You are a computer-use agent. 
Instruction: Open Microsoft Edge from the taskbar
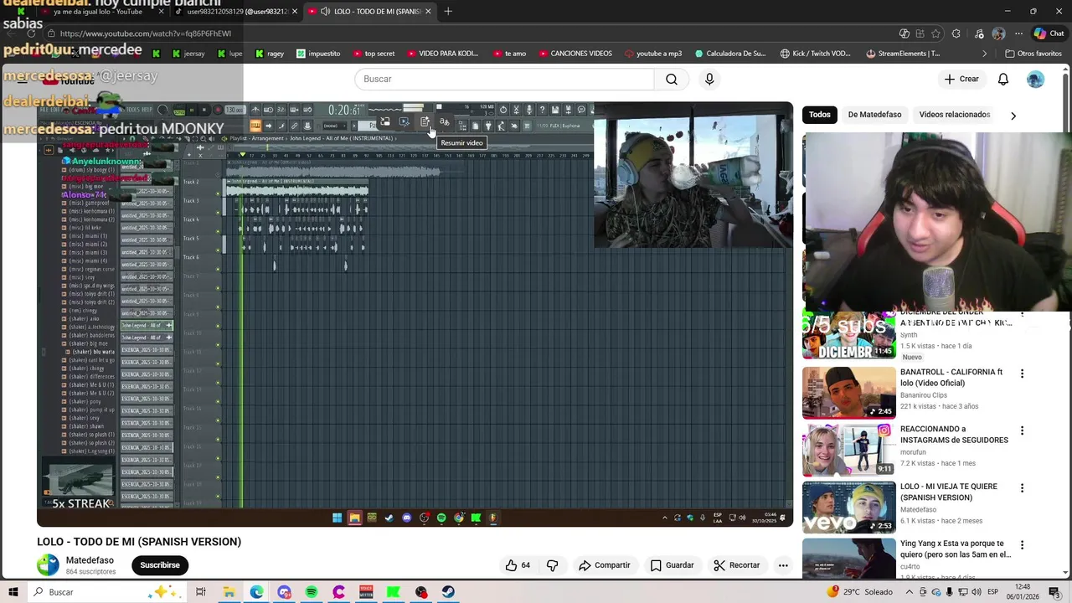click(256, 592)
